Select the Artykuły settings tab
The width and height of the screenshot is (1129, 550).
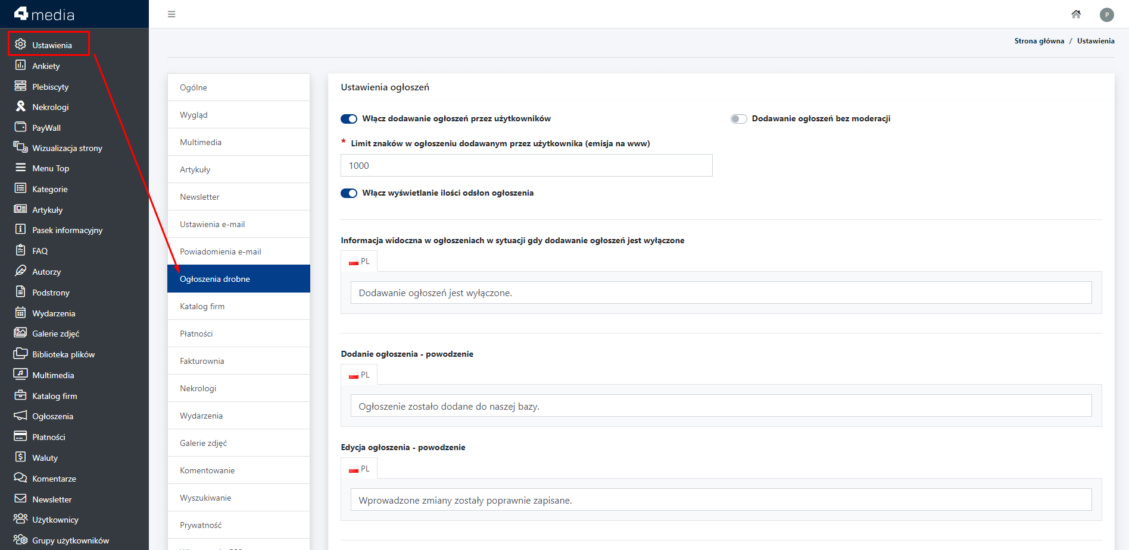pyautogui.click(x=239, y=169)
